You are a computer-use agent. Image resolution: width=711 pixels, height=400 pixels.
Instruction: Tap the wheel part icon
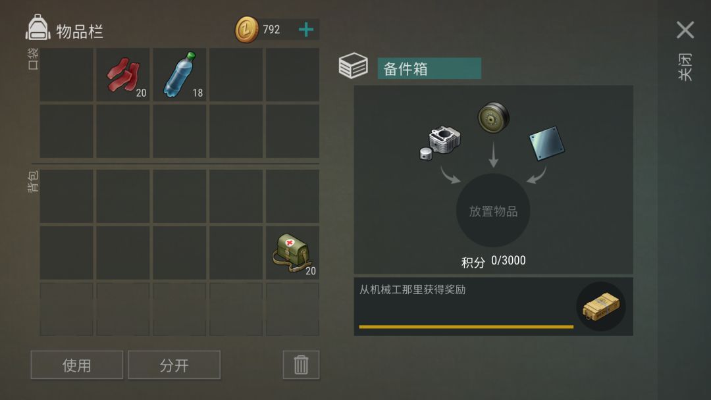click(493, 118)
